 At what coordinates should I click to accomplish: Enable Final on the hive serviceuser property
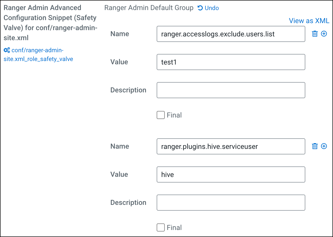(160, 227)
